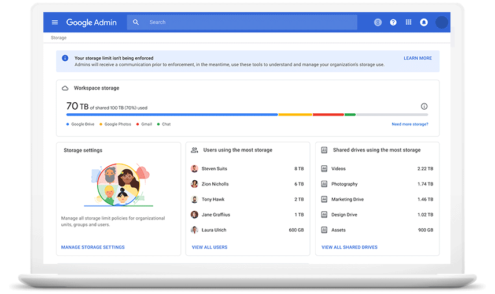Image resolution: width=495 pixels, height=294 pixels.
Task: Click the green Chat bar segment
Action: point(350,115)
